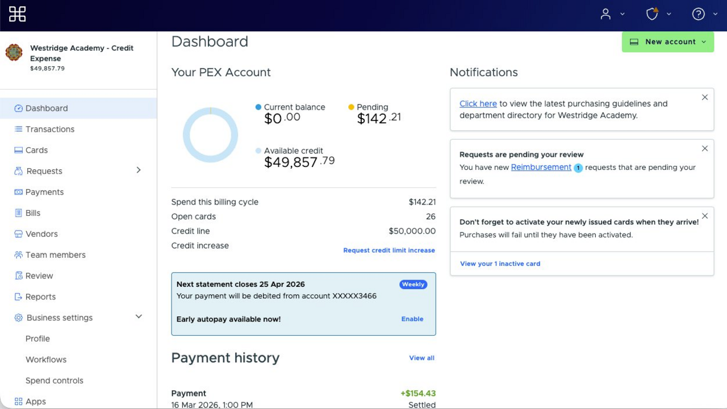Click the Westridge Academy - Credit Expense account name

[82, 53]
